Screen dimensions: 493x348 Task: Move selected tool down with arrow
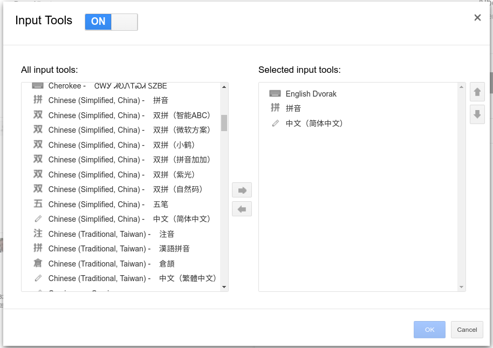coord(477,114)
